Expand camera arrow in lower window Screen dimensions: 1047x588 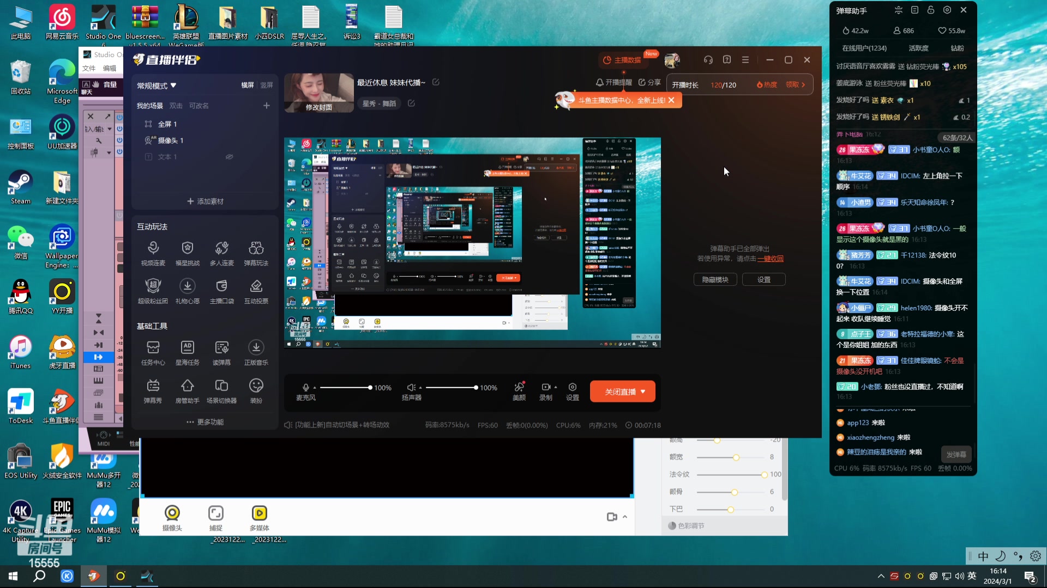(625, 517)
